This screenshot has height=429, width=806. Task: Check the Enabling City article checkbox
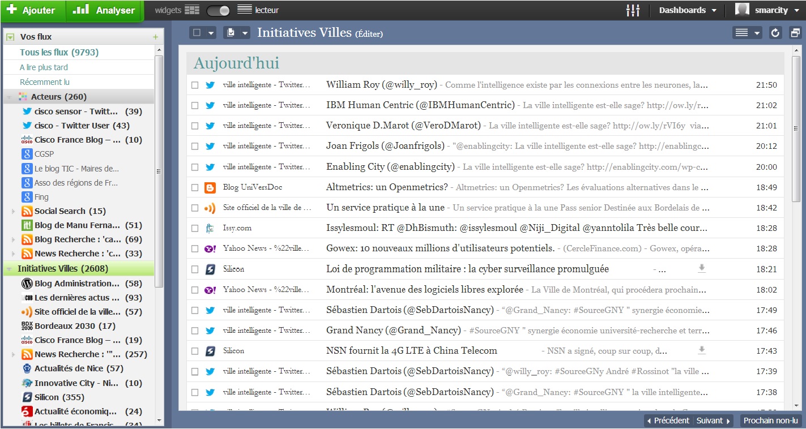(x=195, y=168)
